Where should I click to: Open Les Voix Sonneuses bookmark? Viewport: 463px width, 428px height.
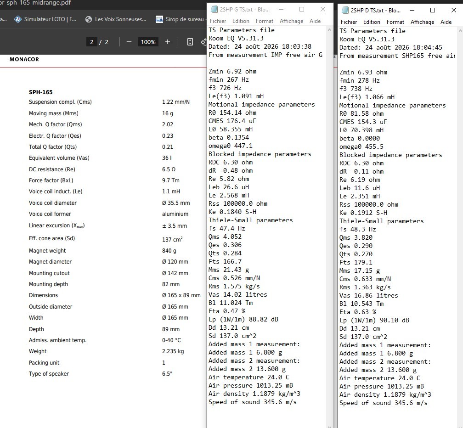(116, 19)
